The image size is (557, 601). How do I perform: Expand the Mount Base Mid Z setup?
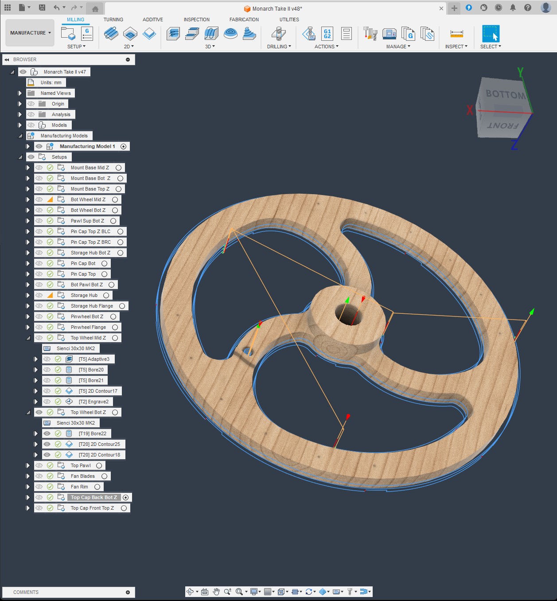coord(28,168)
